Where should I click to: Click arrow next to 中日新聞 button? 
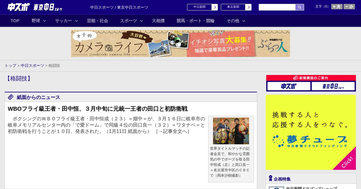(214, 7)
